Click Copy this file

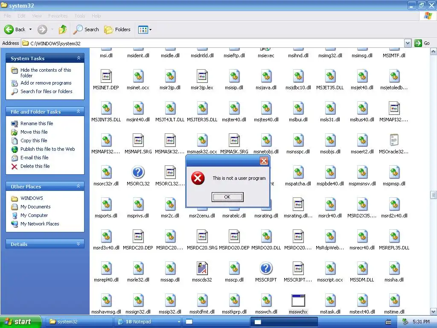coord(34,141)
